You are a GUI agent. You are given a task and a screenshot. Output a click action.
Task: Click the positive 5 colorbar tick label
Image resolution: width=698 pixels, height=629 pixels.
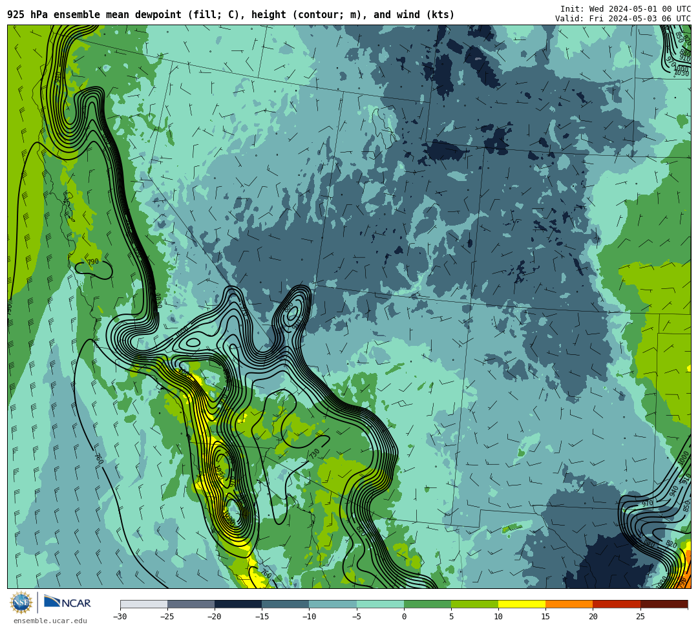[451, 617]
